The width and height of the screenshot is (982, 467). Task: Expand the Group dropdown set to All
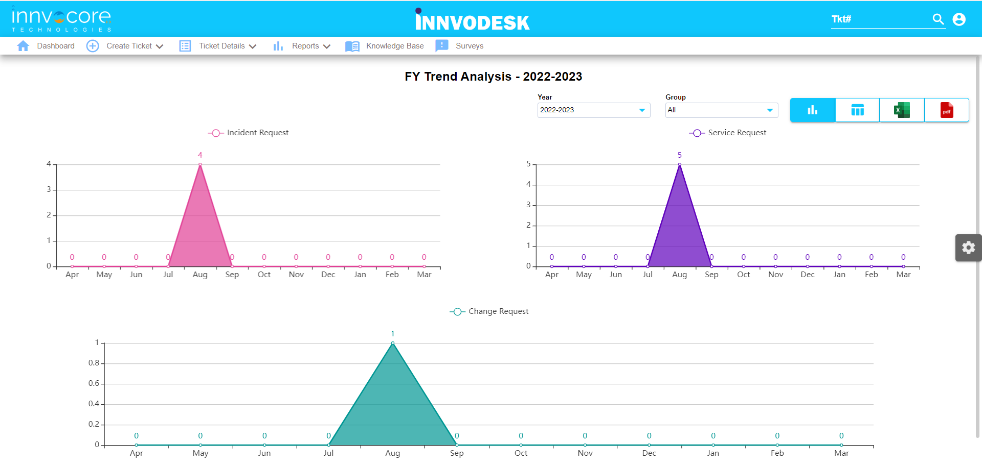(x=721, y=110)
